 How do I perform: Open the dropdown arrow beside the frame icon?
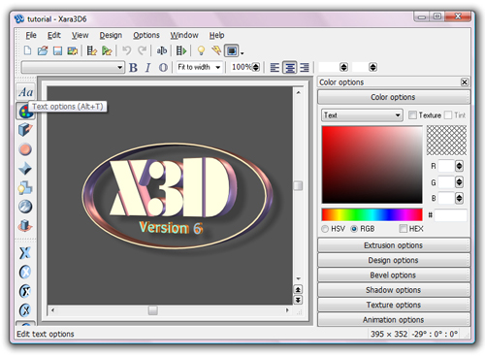(242, 52)
